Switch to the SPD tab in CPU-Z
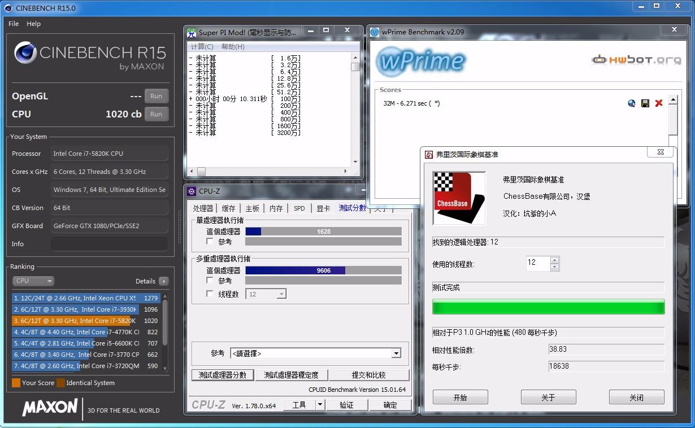The image size is (695, 428). point(299,208)
